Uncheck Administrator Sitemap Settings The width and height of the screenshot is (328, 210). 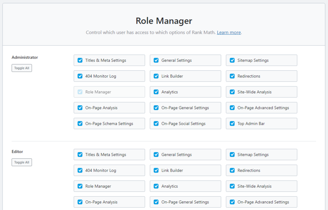(232, 60)
